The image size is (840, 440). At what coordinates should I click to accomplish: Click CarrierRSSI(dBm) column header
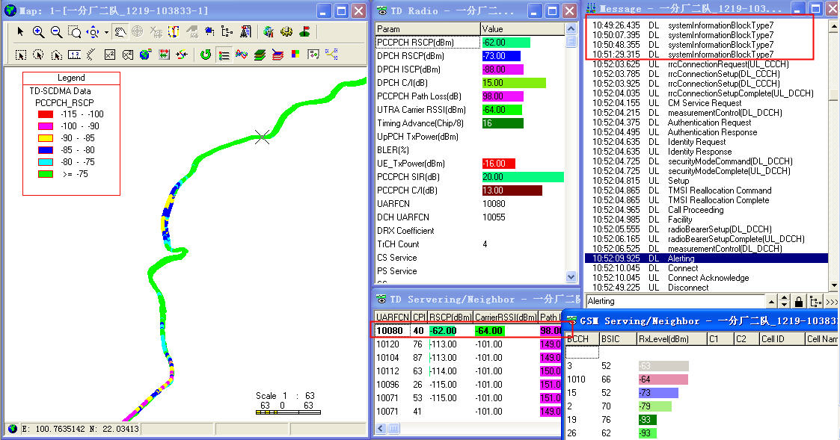click(x=506, y=317)
